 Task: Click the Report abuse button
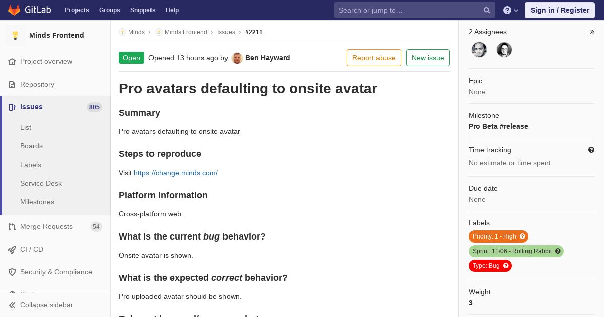[x=374, y=58]
